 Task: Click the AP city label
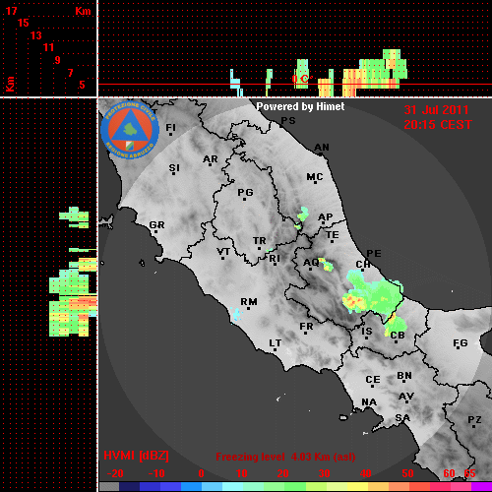point(326,217)
